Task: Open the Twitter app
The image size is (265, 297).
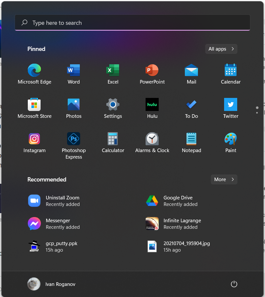Action: [x=231, y=109]
